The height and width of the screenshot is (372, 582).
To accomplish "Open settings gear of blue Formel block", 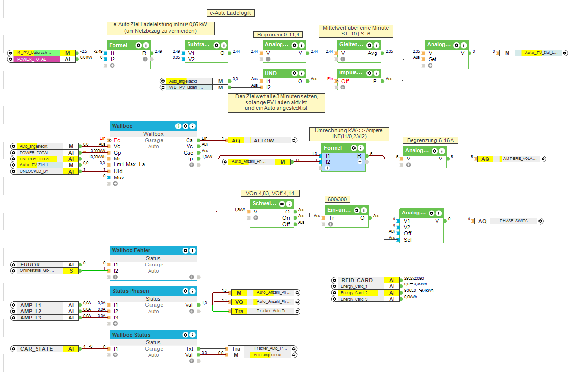I will (354, 148).
